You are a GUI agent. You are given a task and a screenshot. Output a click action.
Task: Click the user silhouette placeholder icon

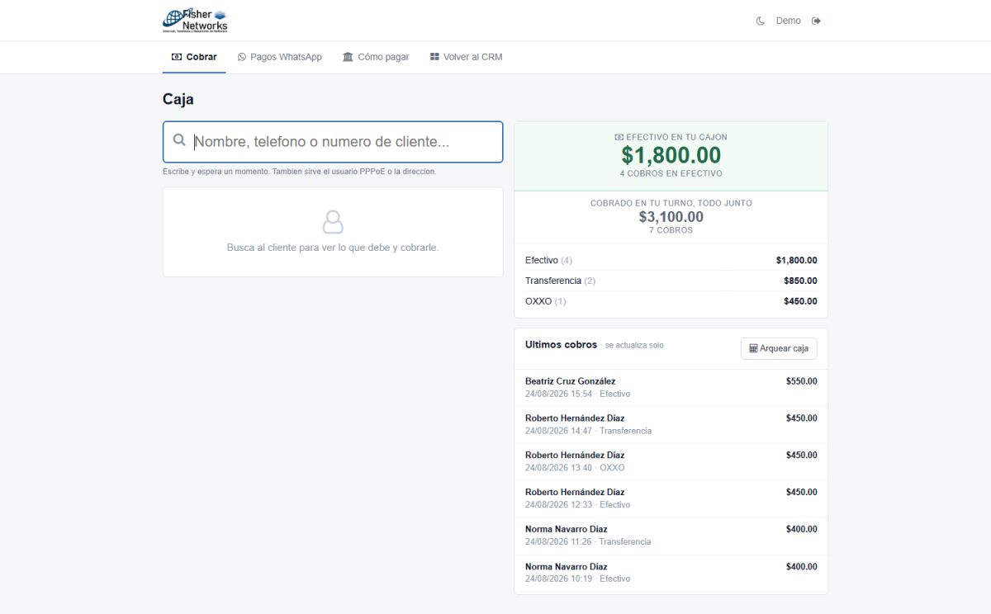[x=333, y=221]
